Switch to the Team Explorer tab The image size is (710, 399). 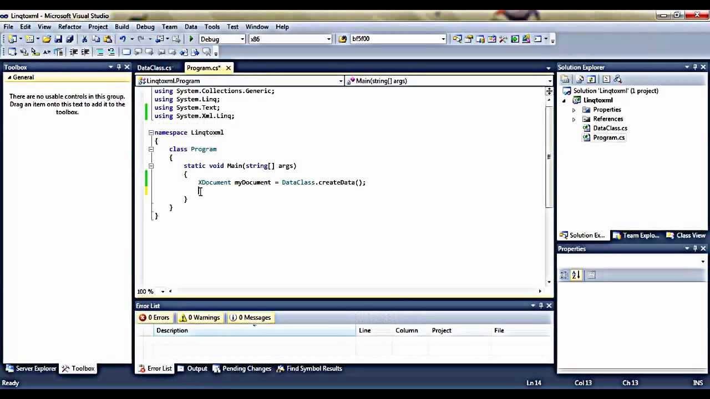pos(636,236)
